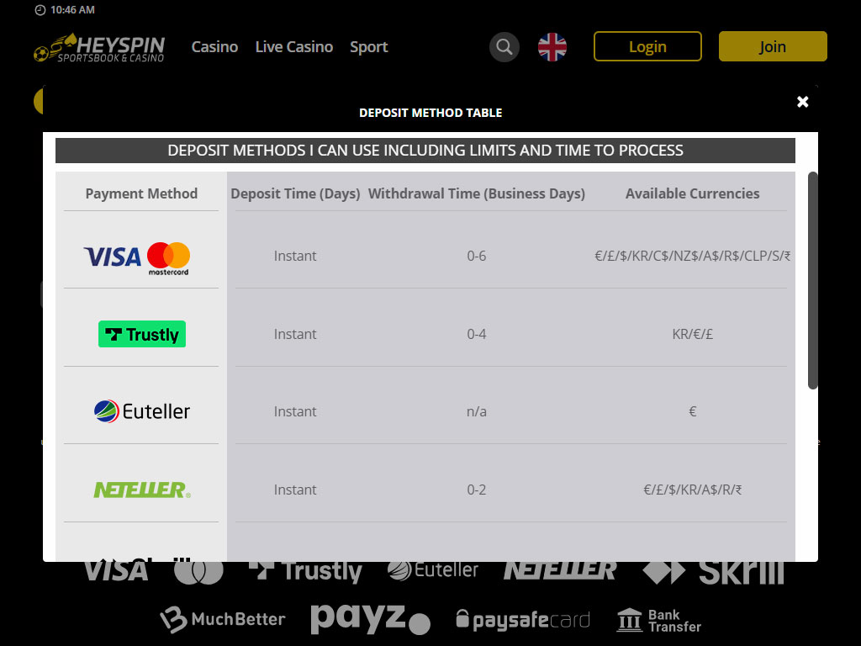
Task: Select the Neteller logo in table
Action: tap(142, 490)
